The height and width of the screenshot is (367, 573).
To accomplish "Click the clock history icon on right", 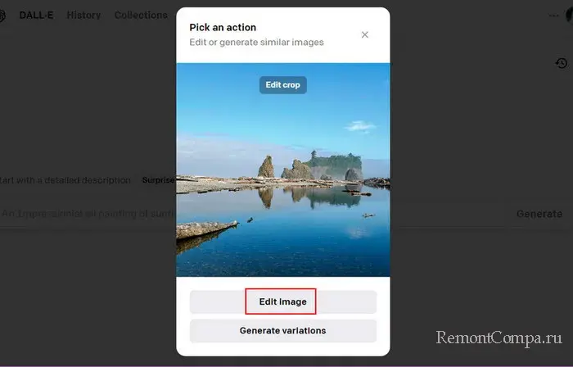I will [561, 63].
